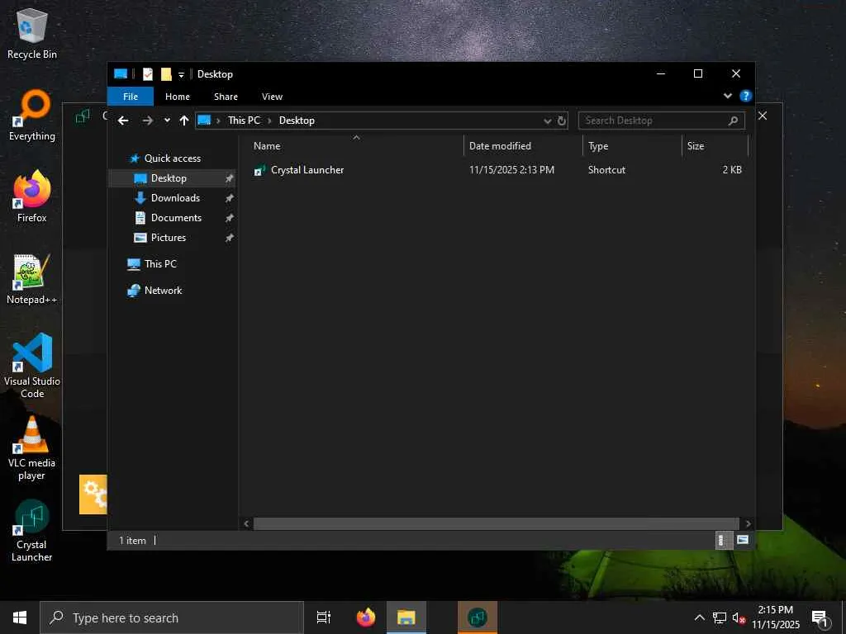Sort files by Date modified column
Viewport: 846px width, 634px height.
tap(523, 145)
